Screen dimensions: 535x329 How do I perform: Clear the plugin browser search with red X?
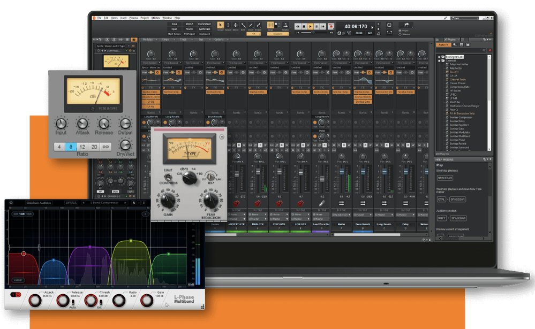490,50
